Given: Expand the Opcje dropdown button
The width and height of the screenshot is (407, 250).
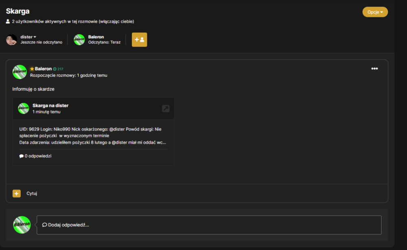Looking at the screenshot, I should pos(375,12).
